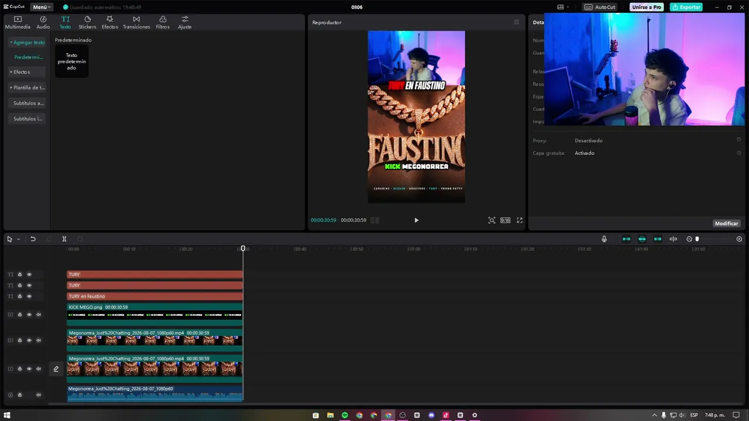Viewport: 749px width, 421px height.
Task: Hide the TURY en Faustino text track
Action: (29, 296)
